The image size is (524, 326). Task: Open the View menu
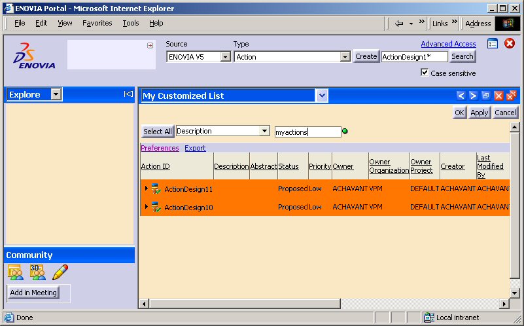coord(65,23)
